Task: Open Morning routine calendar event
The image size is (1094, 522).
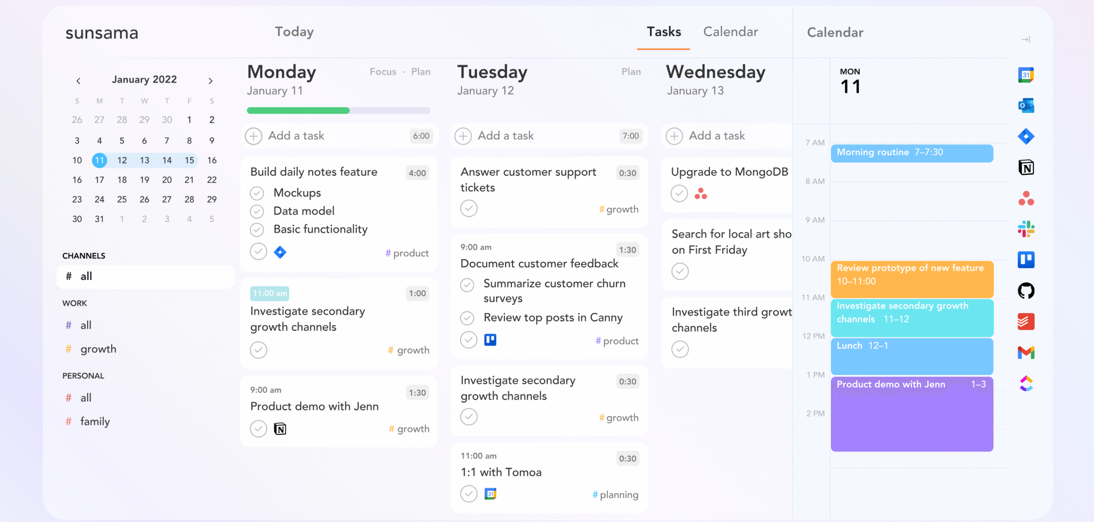Action: pos(912,153)
